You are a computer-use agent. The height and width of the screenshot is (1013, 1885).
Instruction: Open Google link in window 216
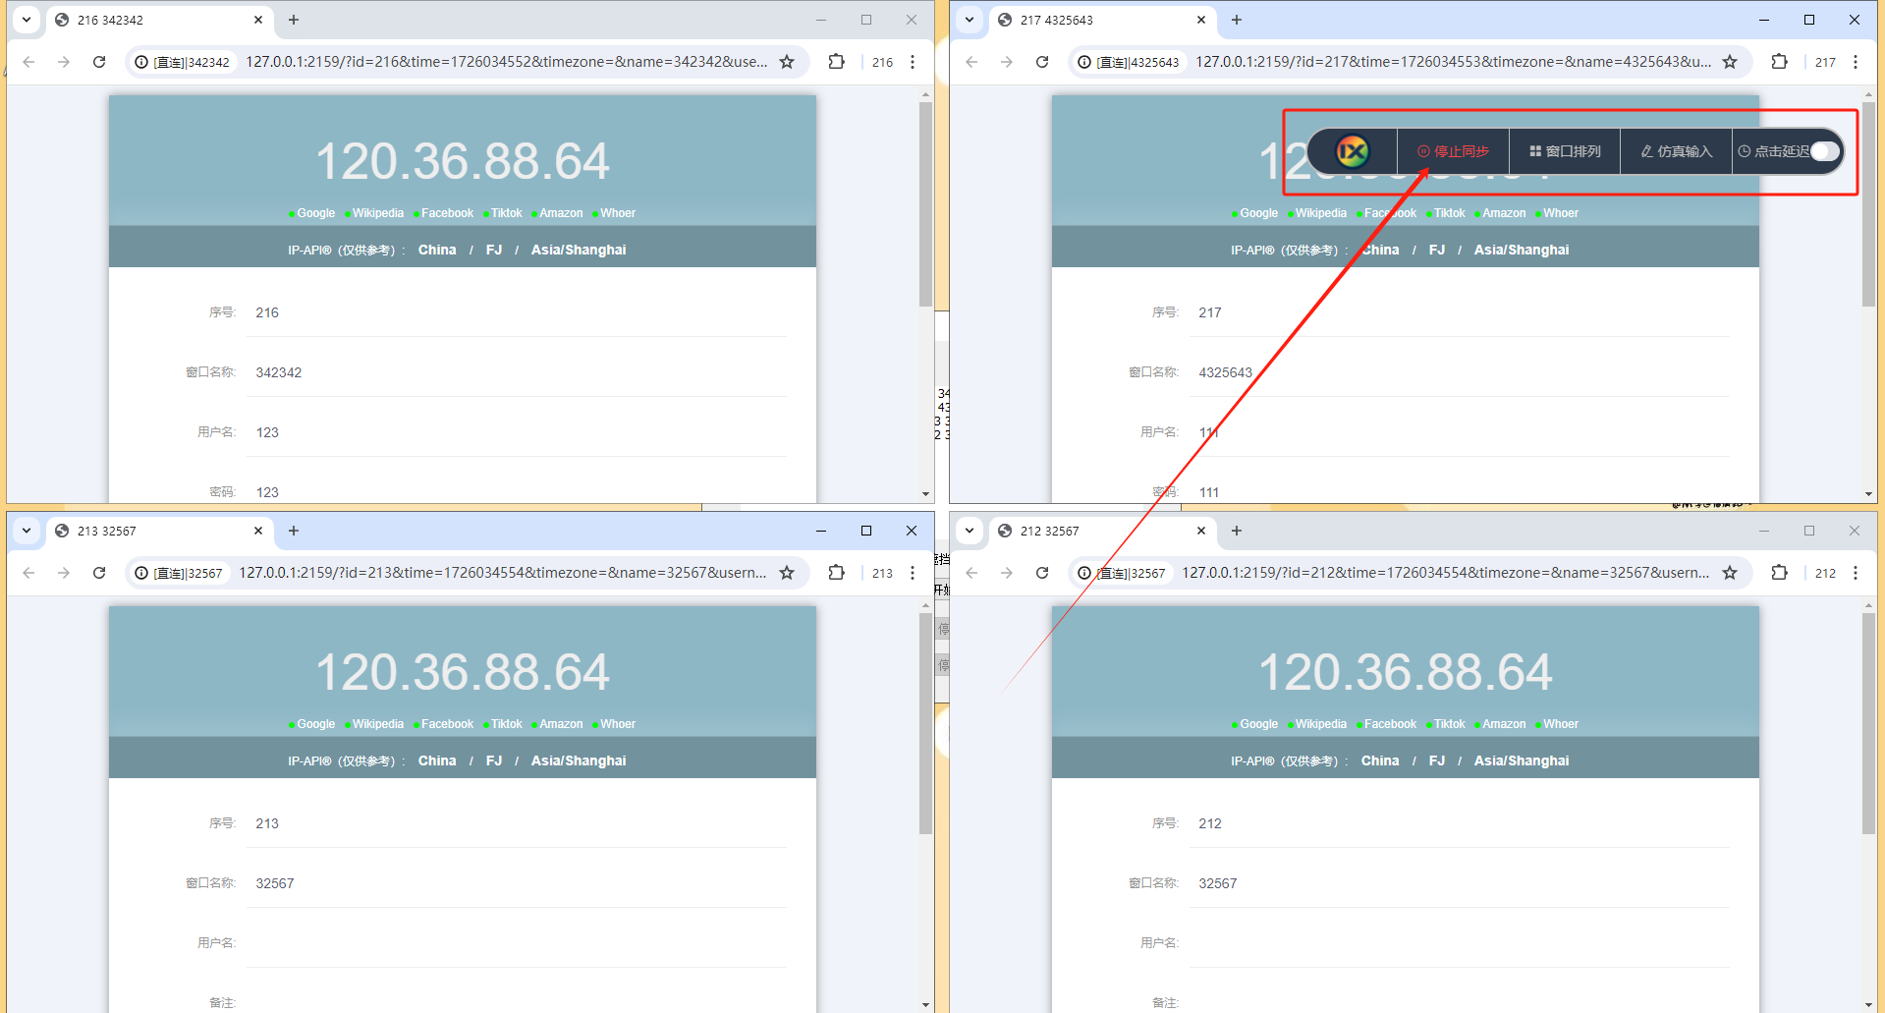tap(315, 213)
